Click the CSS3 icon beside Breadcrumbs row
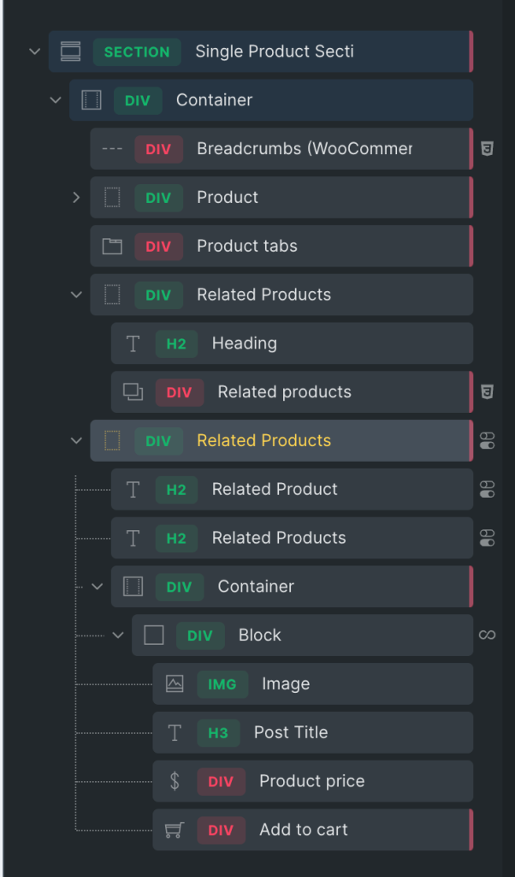 [x=487, y=149]
